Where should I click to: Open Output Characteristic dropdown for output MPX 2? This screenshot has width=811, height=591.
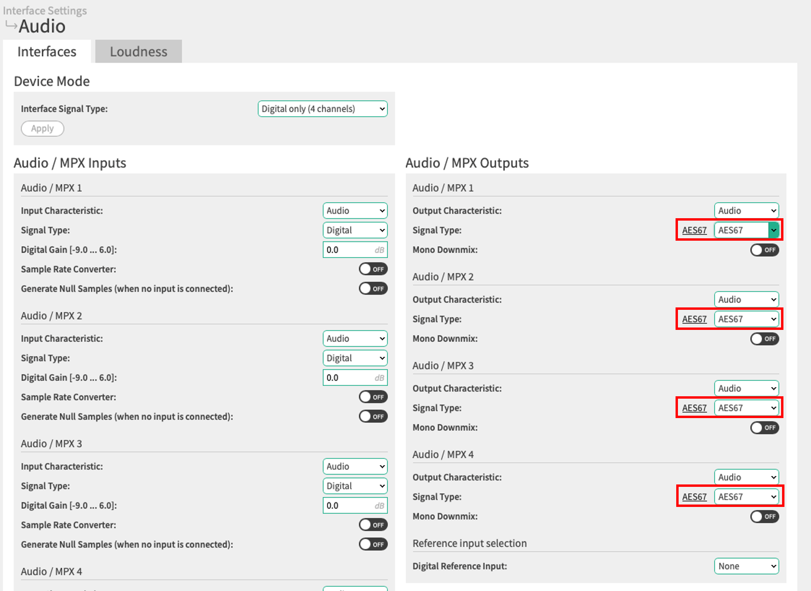coord(746,300)
